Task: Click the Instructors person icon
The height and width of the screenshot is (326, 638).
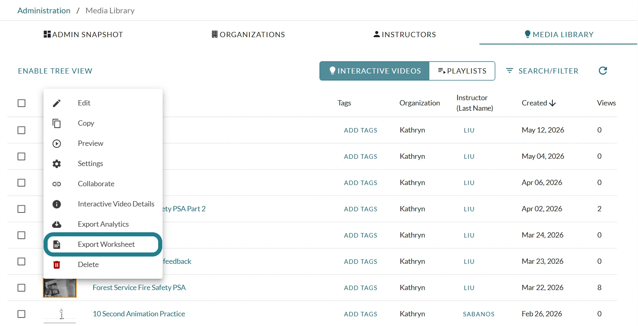Action: tap(377, 34)
